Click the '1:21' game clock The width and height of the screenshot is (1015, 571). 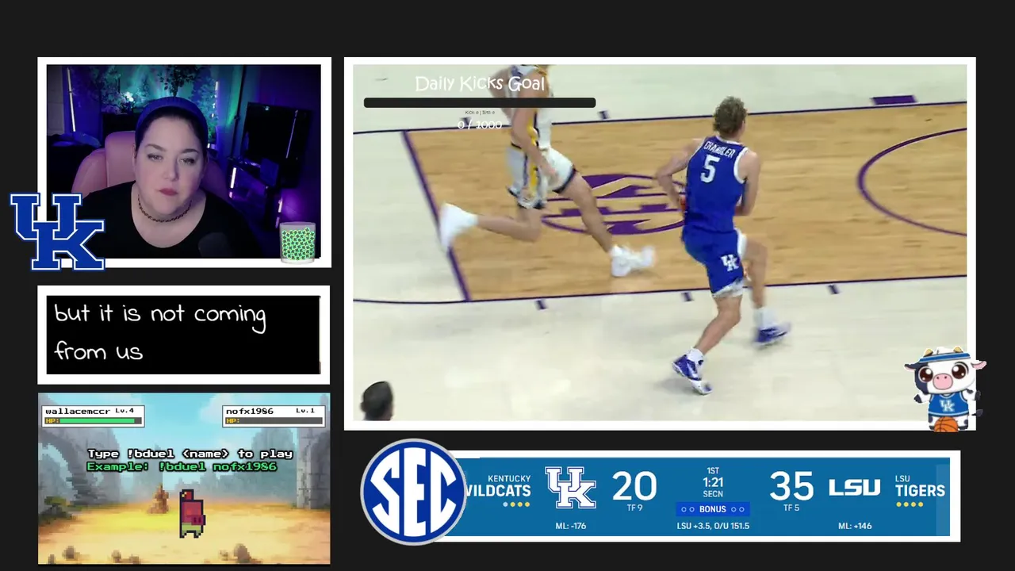[712, 482]
